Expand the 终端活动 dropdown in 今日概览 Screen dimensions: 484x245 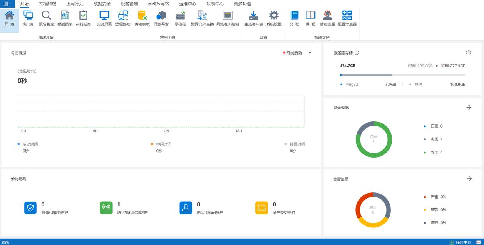[310, 53]
